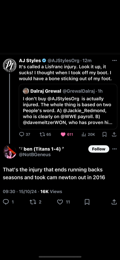Open more options on AJ Styles tweet
Image resolution: width=120 pixels, height=260 pixels.
114,61
